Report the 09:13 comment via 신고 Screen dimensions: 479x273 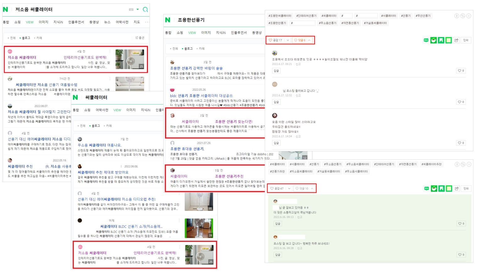tap(300, 217)
